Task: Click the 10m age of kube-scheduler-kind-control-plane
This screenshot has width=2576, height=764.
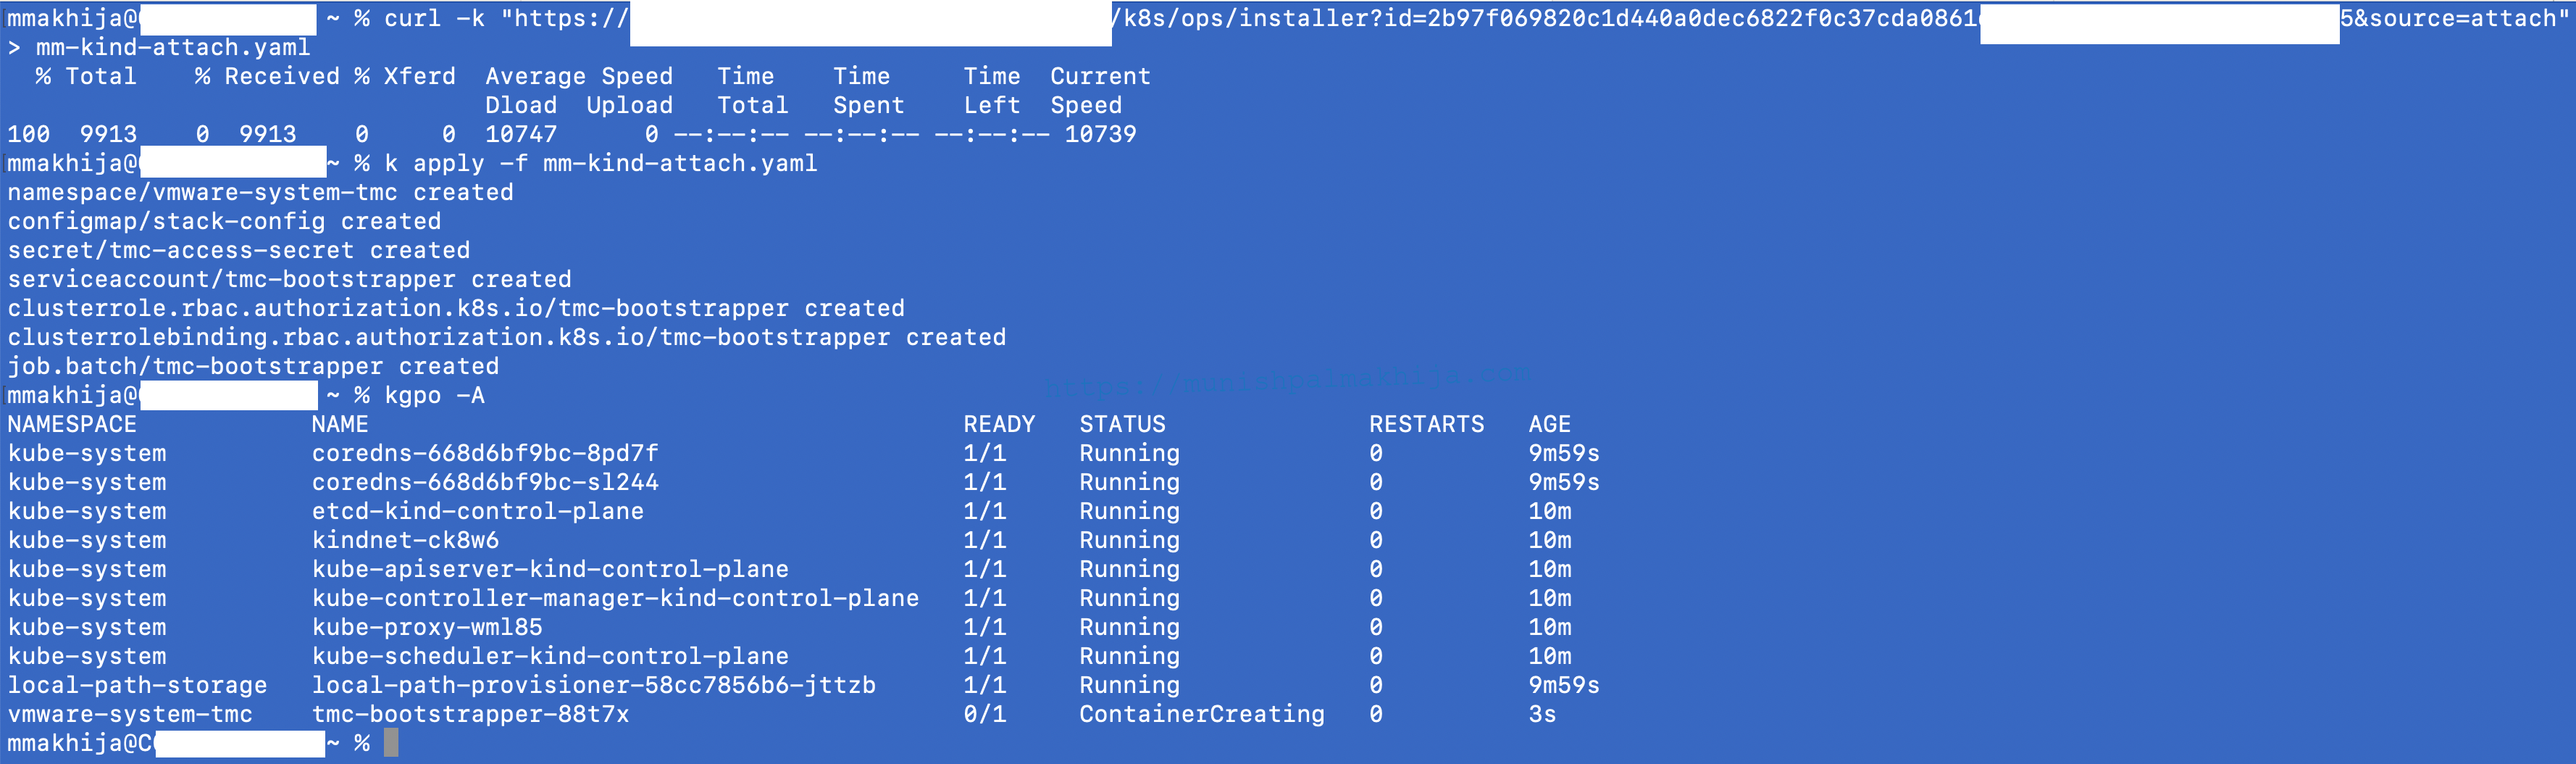Action: (1549, 657)
